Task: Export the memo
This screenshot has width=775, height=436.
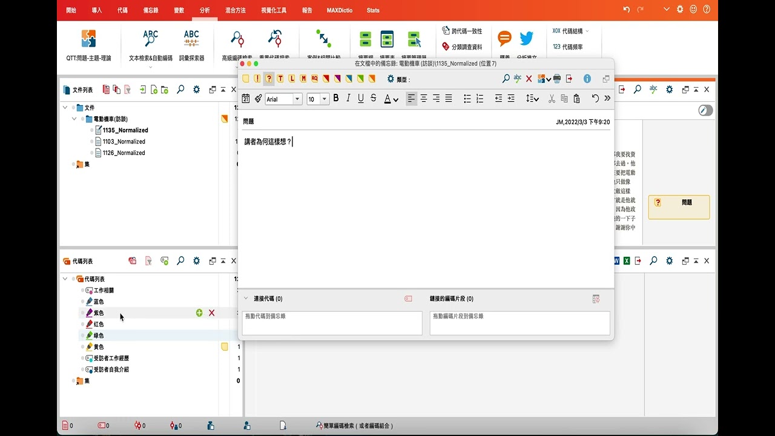Action: pos(569,79)
